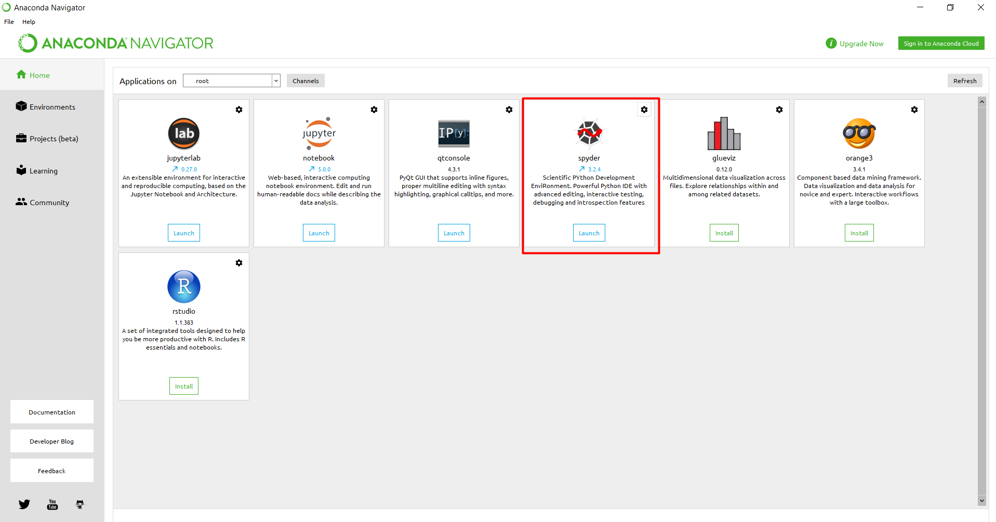Open the GitHub icon link
Viewport: 996px width, 522px height.
[80, 504]
